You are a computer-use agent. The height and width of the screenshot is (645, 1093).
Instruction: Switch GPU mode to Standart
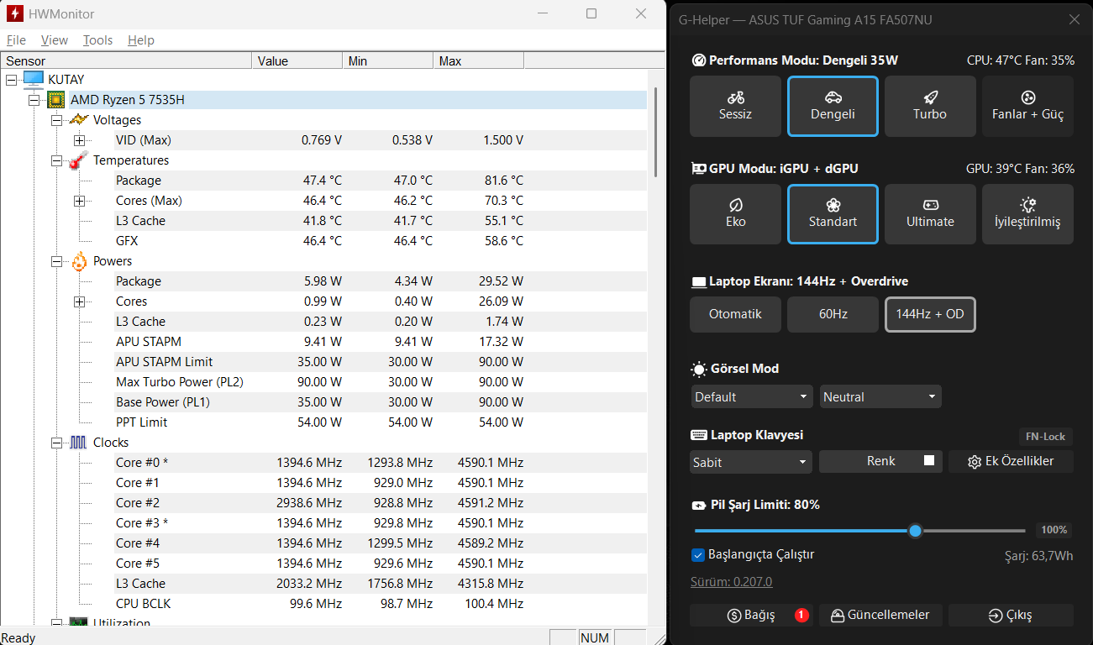click(x=833, y=214)
